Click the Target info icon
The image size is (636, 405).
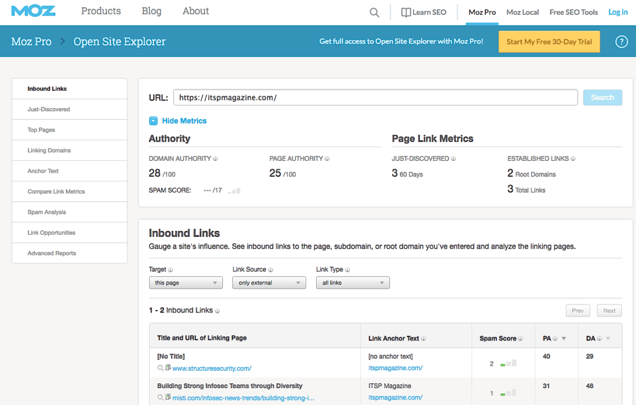pos(170,270)
